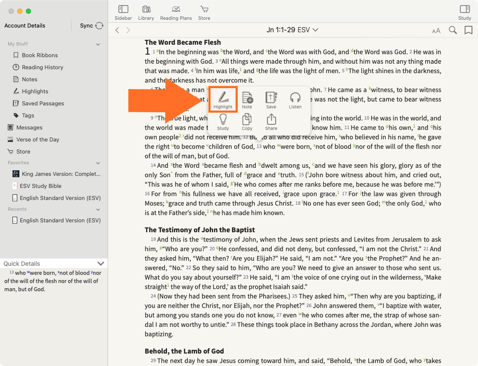
Task: Add a Note from popup menu
Action: [x=247, y=100]
